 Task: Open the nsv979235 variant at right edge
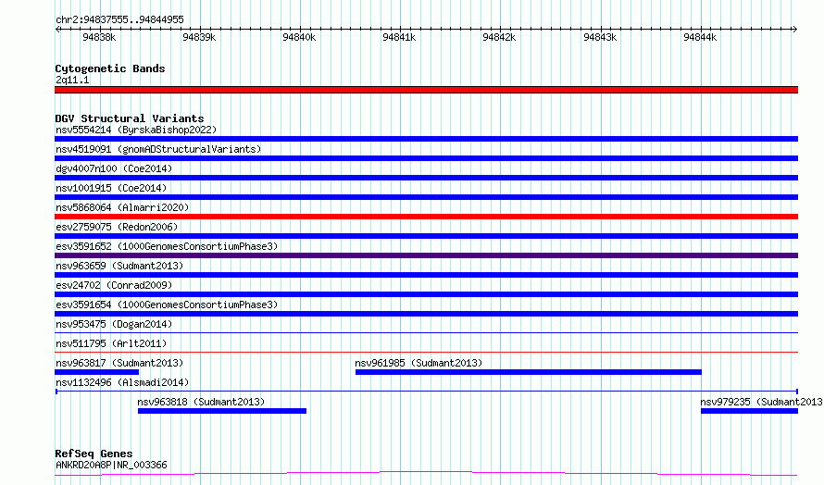pos(748,411)
